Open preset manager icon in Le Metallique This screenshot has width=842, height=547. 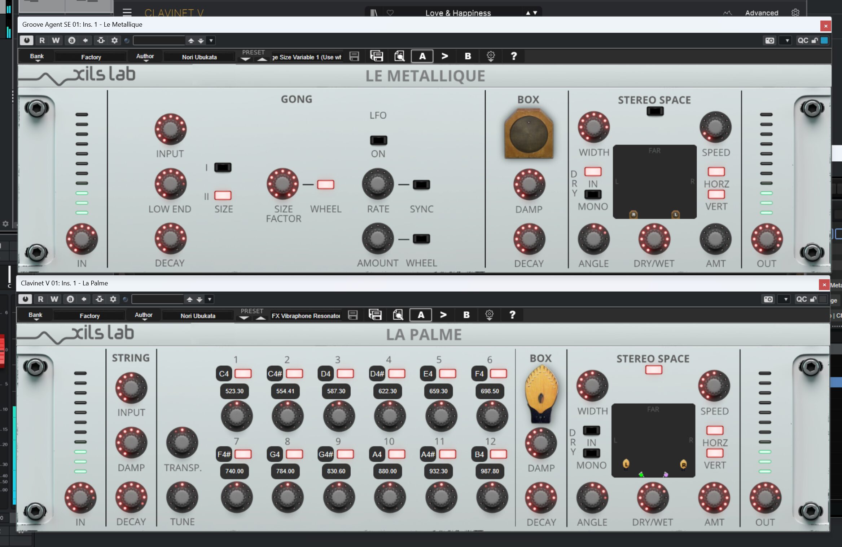pos(376,56)
